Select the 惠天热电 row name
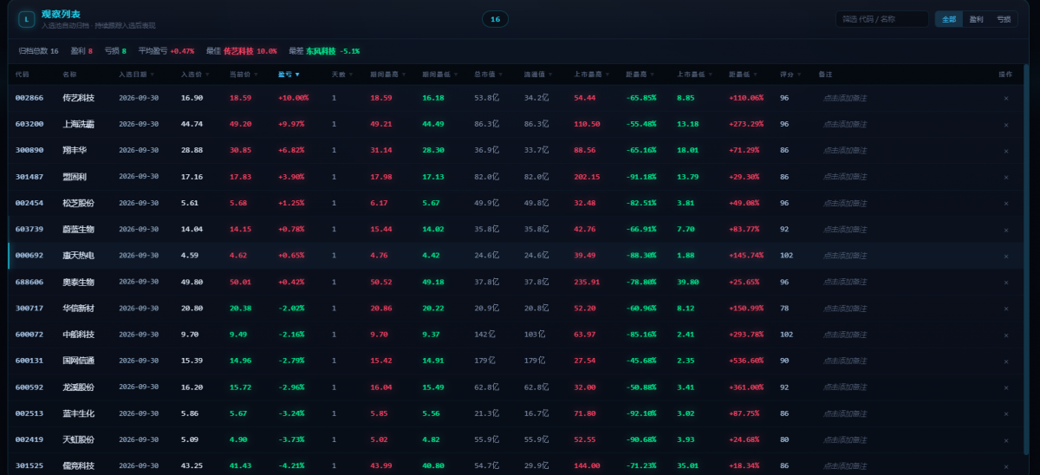This screenshot has height=475, width=1040. click(x=79, y=256)
